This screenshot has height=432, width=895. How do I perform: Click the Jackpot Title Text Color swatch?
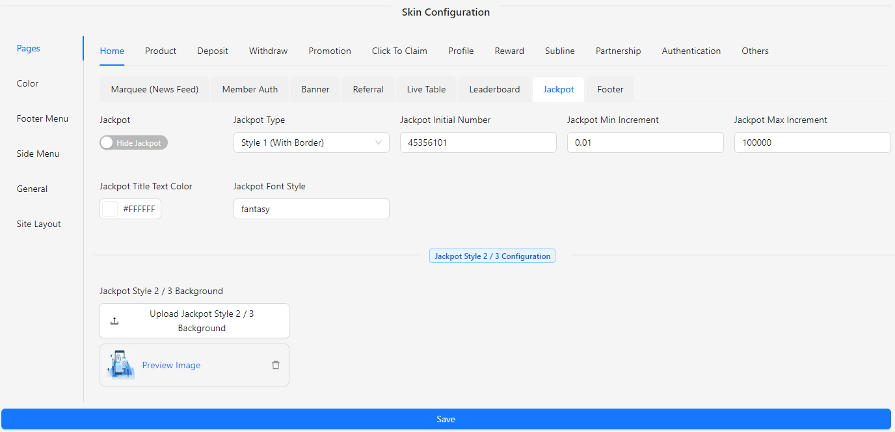pos(111,209)
